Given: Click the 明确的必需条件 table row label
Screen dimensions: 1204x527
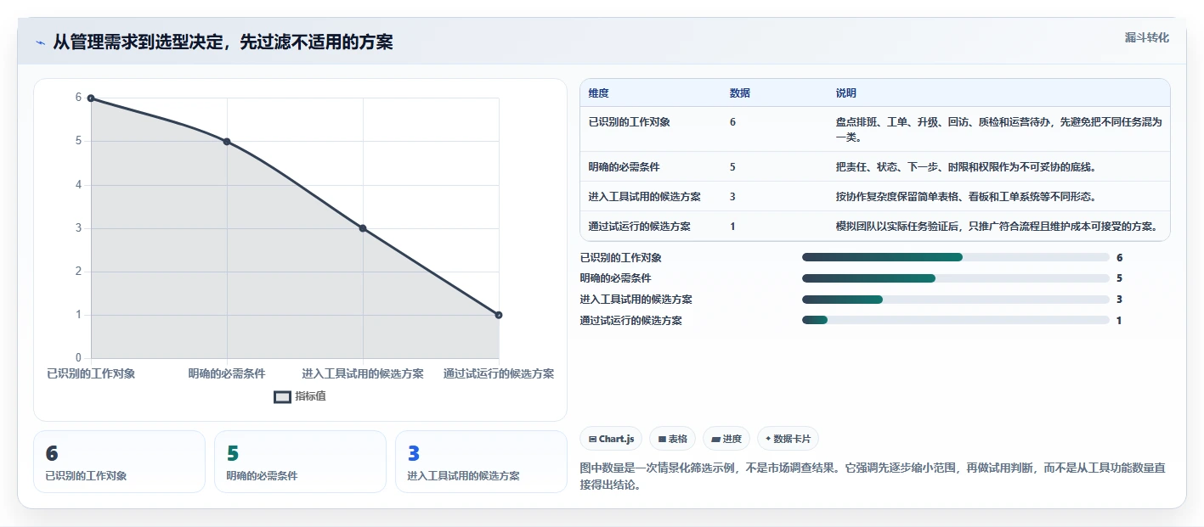Looking at the screenshot, I should pos(624,167).
